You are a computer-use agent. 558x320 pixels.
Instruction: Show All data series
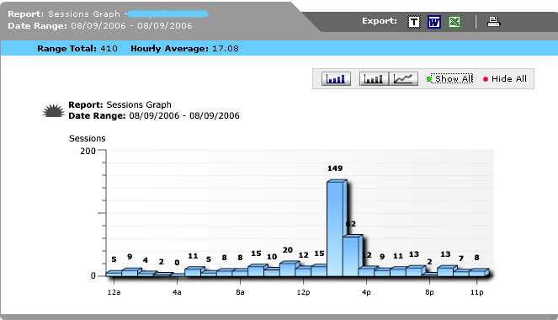pyautogui.click(x=450, y=78)
